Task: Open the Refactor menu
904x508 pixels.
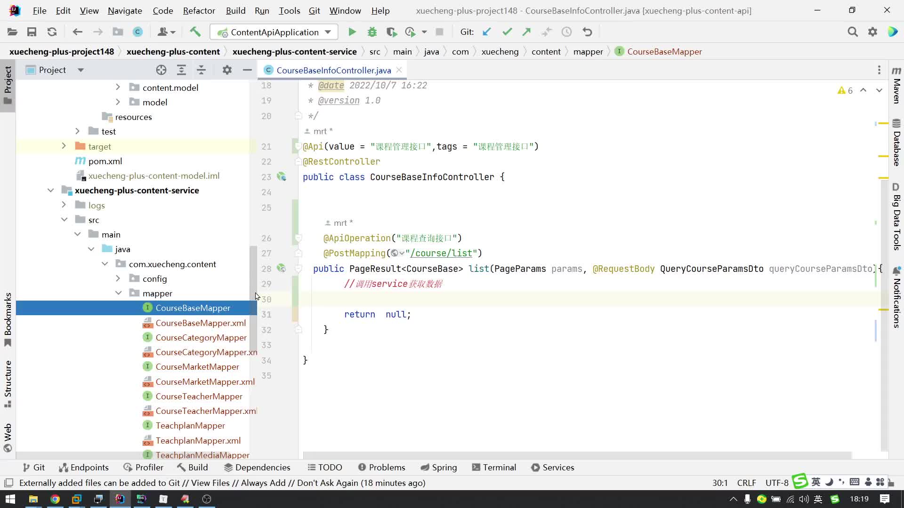Action: click(199, 10)
